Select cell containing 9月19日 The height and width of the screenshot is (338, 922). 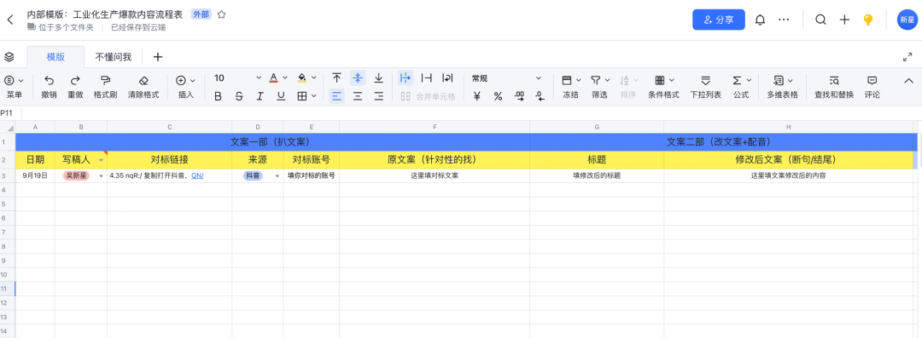[x=35, y=175]
